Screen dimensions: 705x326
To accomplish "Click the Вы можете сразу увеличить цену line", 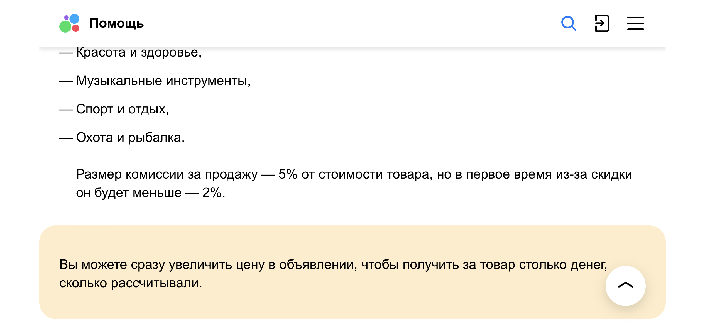I will click(333, 265).
